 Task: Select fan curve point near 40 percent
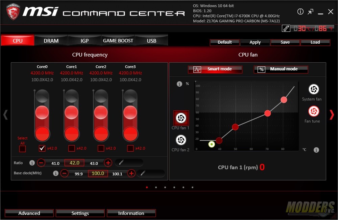235,127
